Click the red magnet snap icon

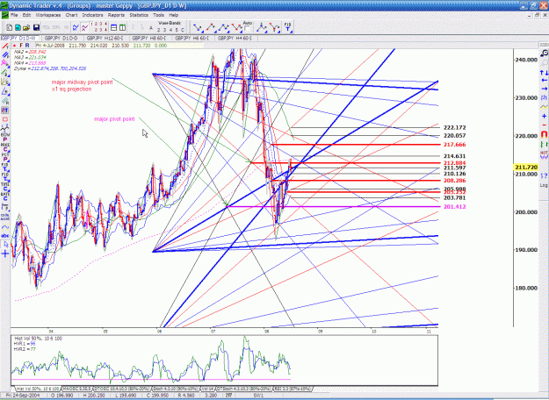tap(544, 134)
